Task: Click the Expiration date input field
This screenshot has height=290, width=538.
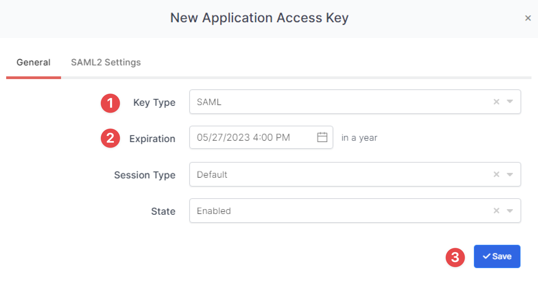Action: pyautogui.click(x=250, y=137)
